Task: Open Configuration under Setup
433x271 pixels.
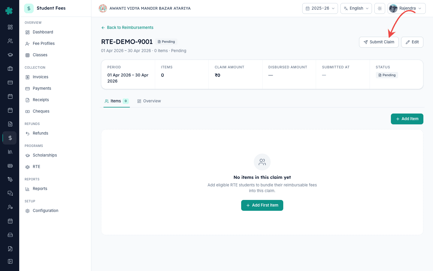Action: [x=55, y=211]
